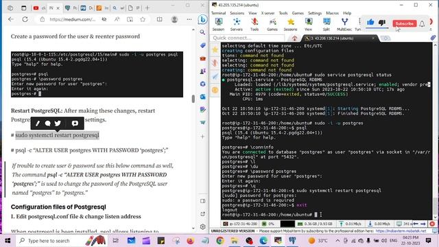
Task: Open the Windows Start button
Action: 8,241
